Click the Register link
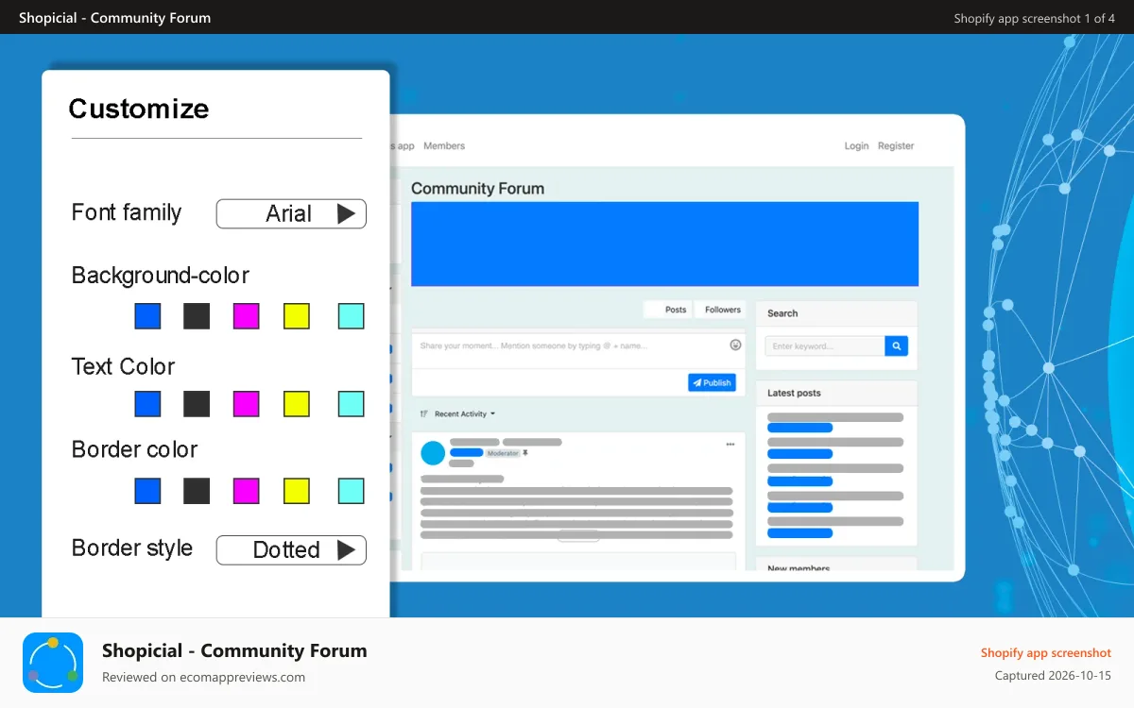Image resolution: width=1134 pixels, height=708 pixels. 896,146
